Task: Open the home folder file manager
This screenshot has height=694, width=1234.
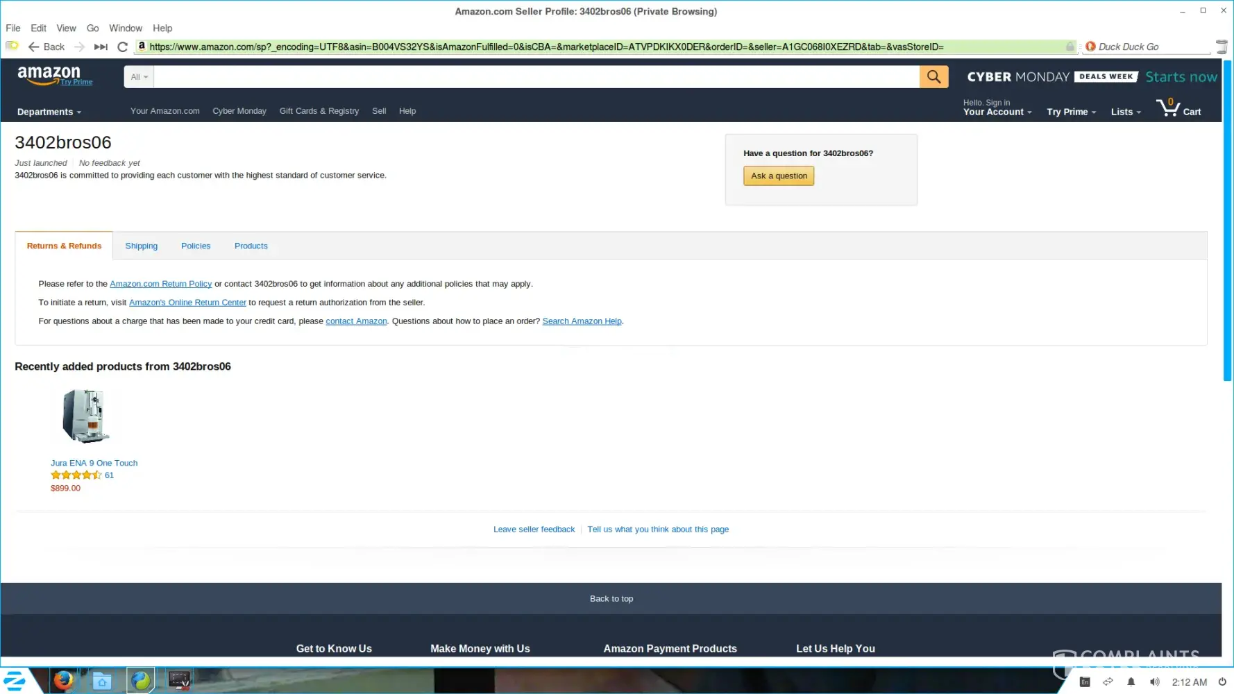Action: coord(102,681)
